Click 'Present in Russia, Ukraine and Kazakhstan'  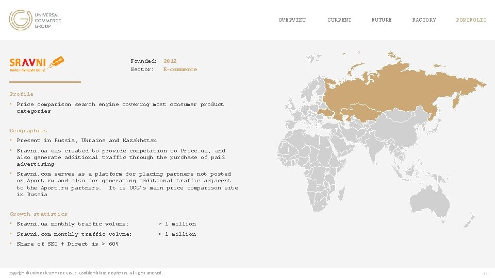(x=87, y=140)
